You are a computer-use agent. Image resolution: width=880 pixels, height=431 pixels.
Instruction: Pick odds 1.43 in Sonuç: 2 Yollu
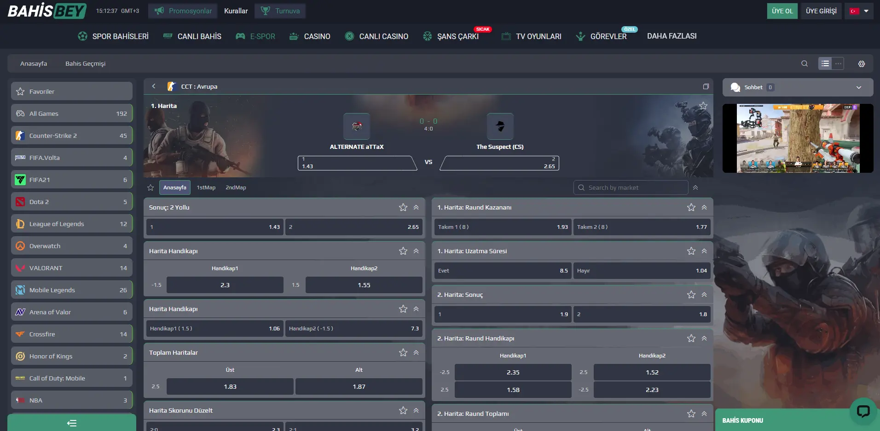click(214, 227)
